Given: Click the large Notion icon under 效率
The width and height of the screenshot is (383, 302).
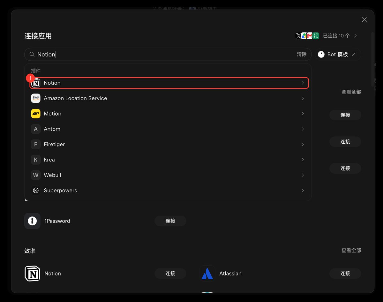Looking at the screenshot, I should coord(32,274).
